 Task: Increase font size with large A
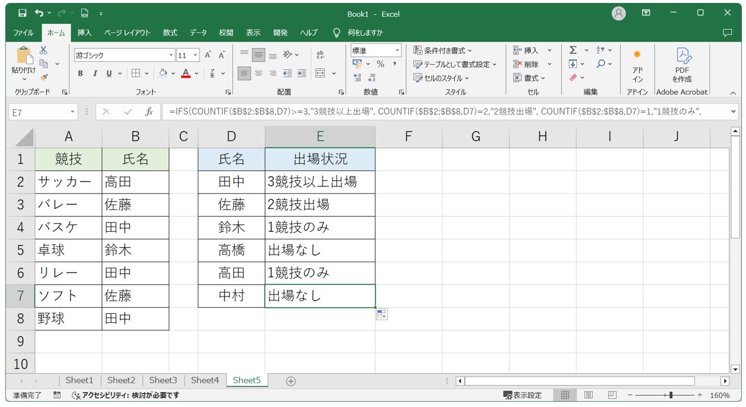pyautogui.click(x=208, y=55)
